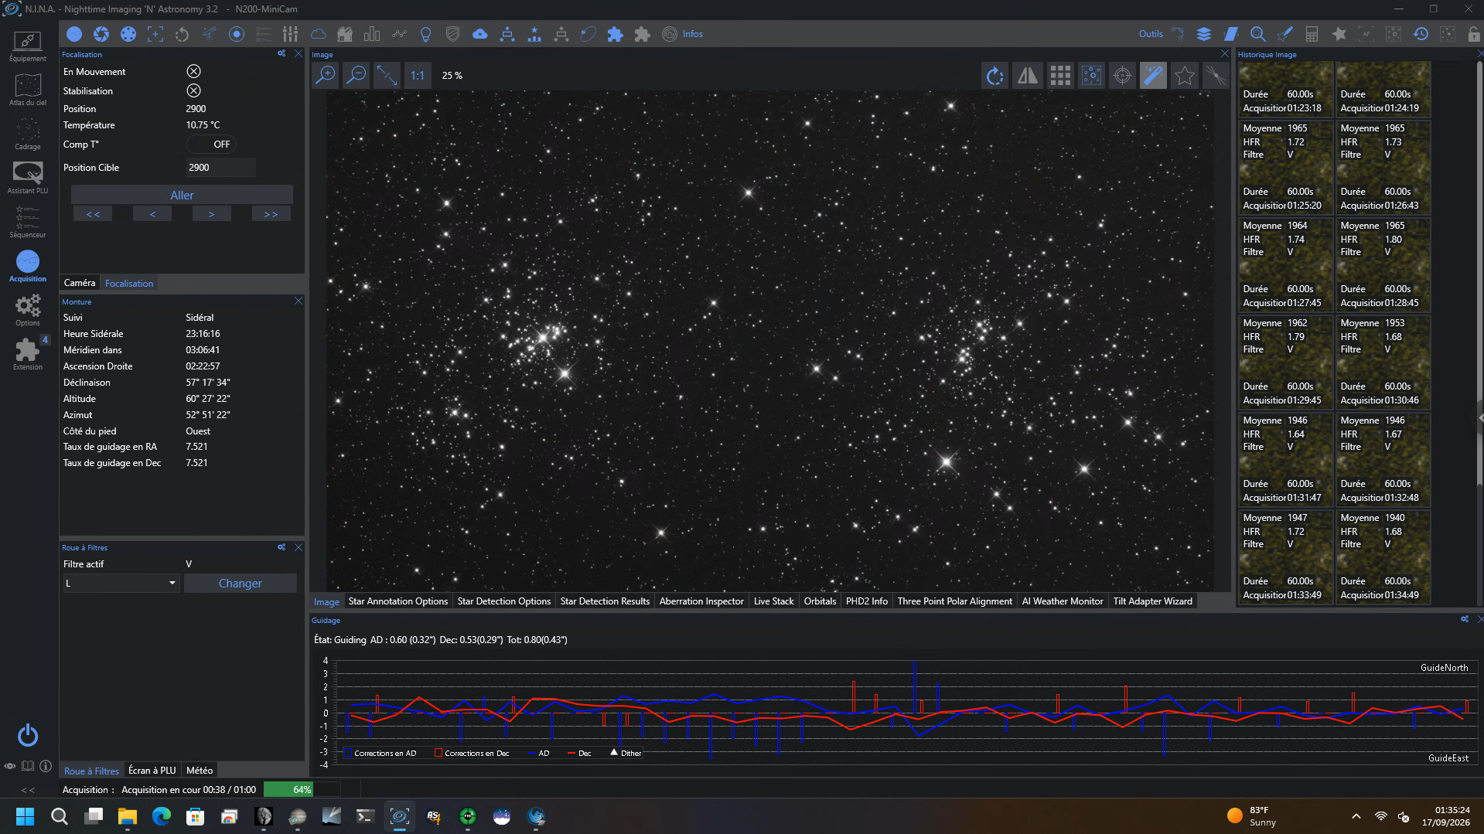
Task: Click the Changer filter button
Action: [x=240, y=583]
